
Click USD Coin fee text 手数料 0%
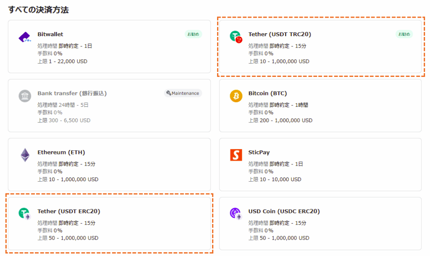tap(261, 230)
